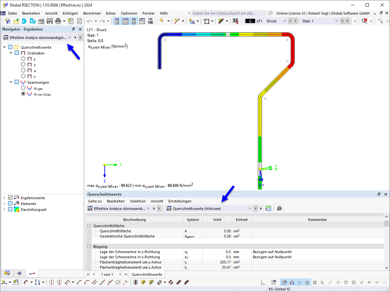Expand the Ergebniswerte tree node
The width and height of the screenshot is (390, 292).
click(x=4, y=198)
